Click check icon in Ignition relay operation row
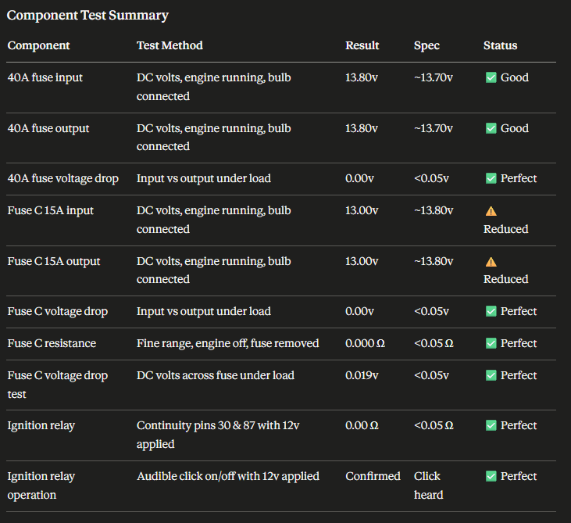The height and width of the screenshot is (523, 571). click(491, 476)
